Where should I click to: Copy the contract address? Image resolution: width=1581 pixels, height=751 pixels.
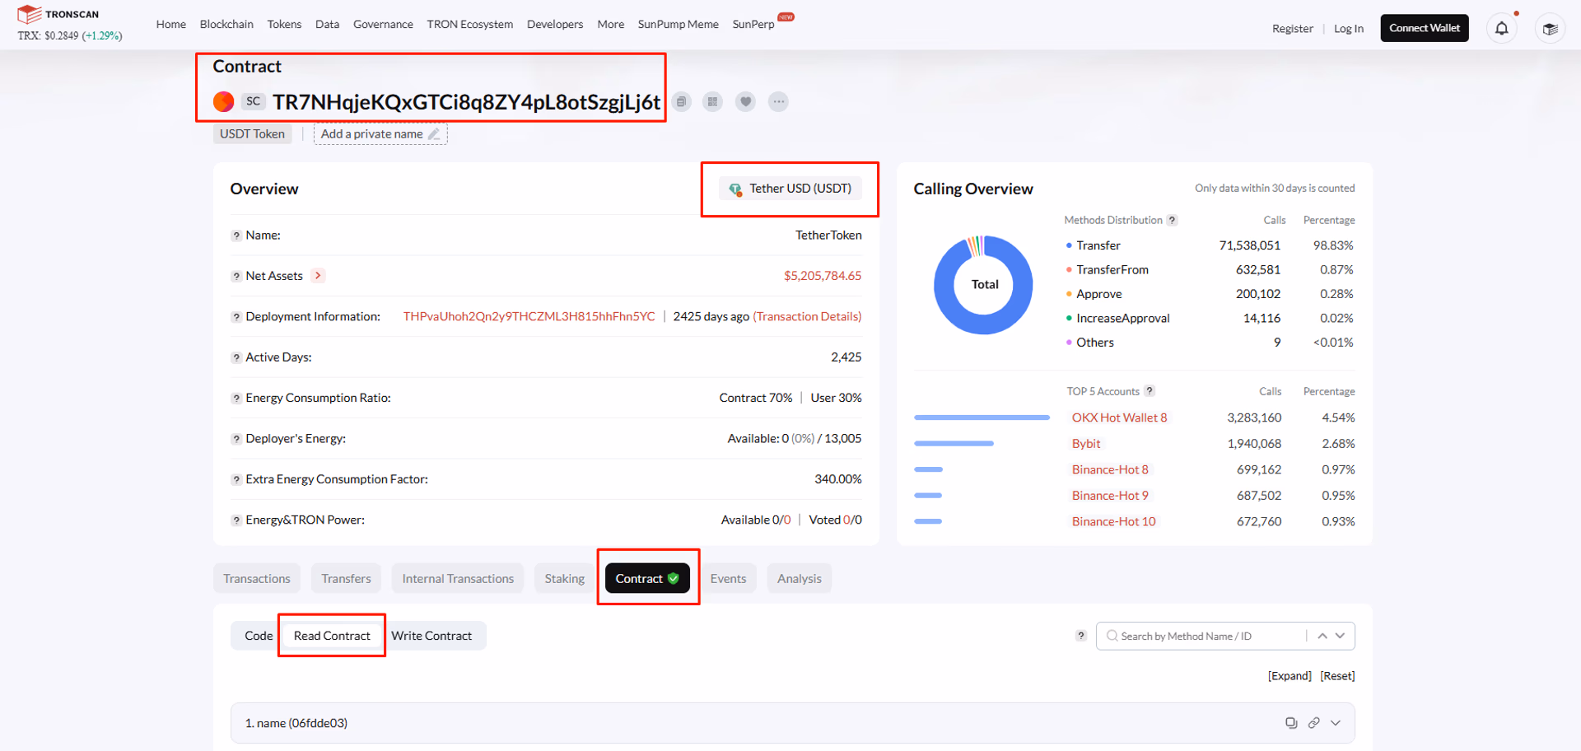click(681, 102)
